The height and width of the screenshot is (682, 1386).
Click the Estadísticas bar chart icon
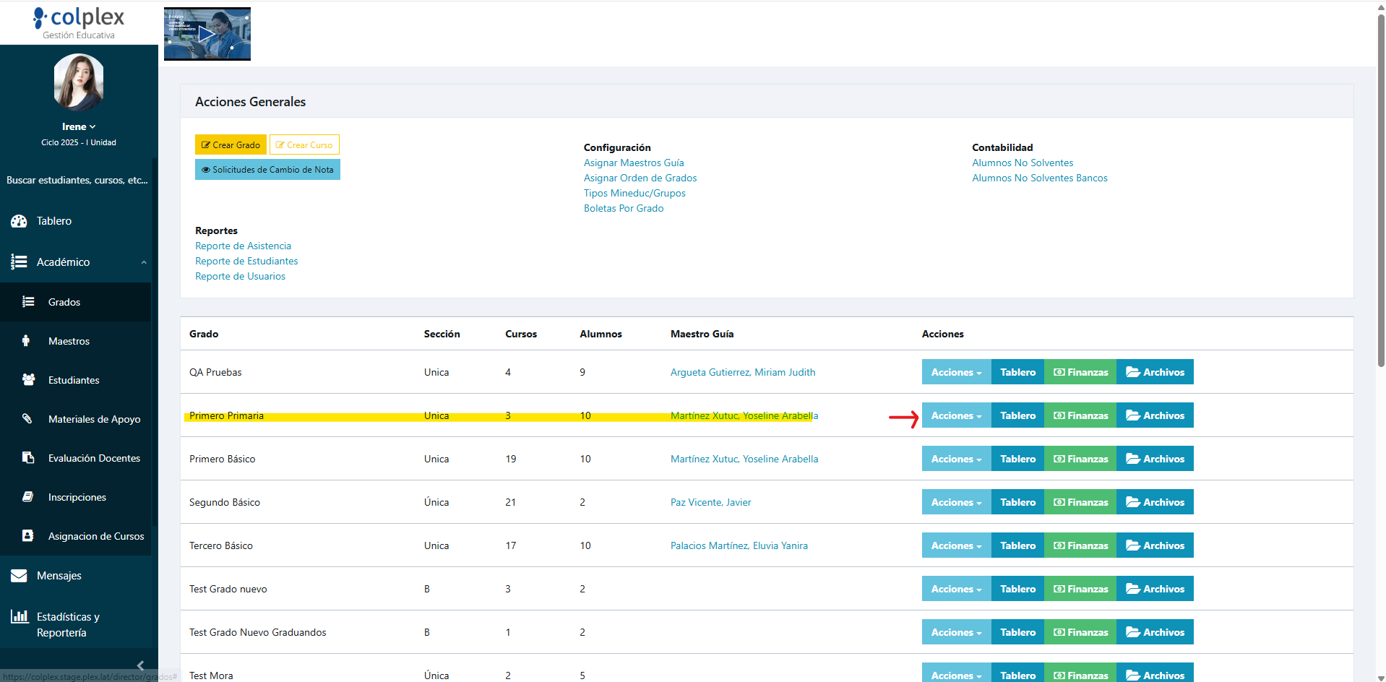coord(20,616)
